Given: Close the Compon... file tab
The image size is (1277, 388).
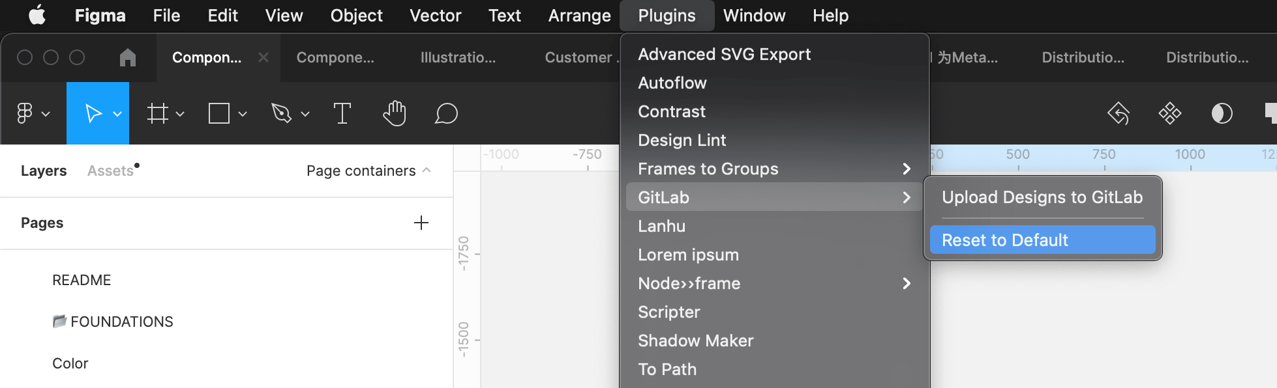Looking at the screenshot, I should pyautogui.click(x=263, y=57).
